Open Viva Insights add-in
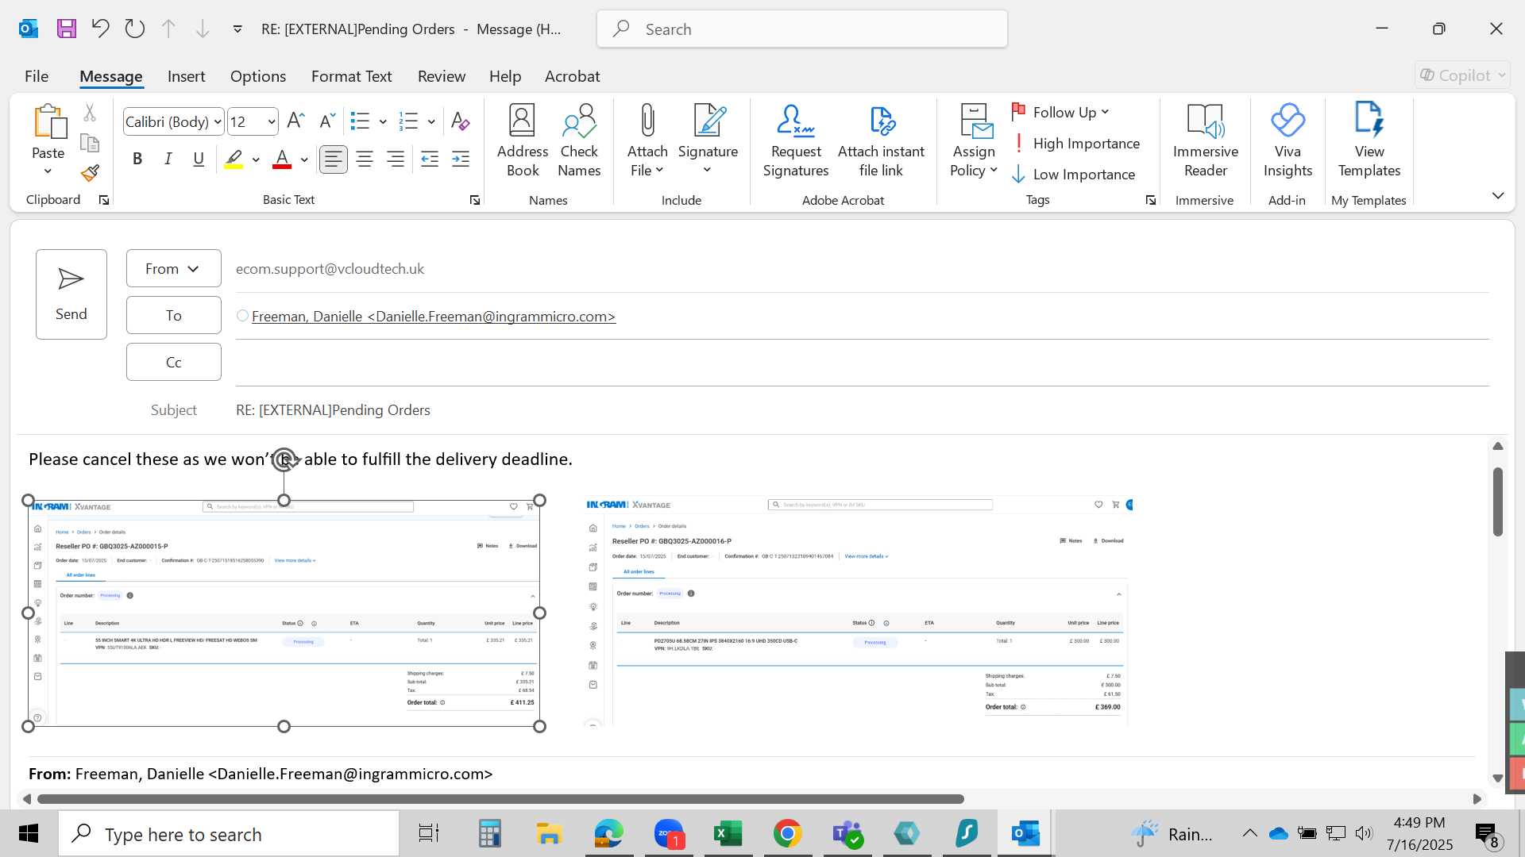 [x=1288, y=140]
